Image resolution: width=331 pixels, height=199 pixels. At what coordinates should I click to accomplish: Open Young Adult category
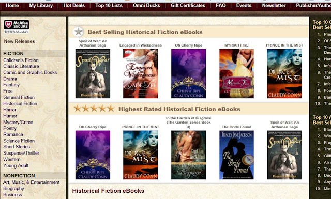coord(16,165)
